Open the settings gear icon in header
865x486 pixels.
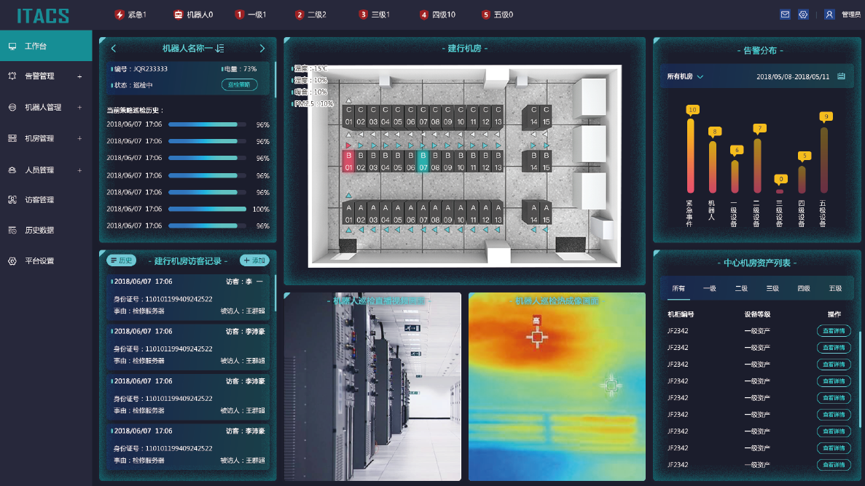803,15
